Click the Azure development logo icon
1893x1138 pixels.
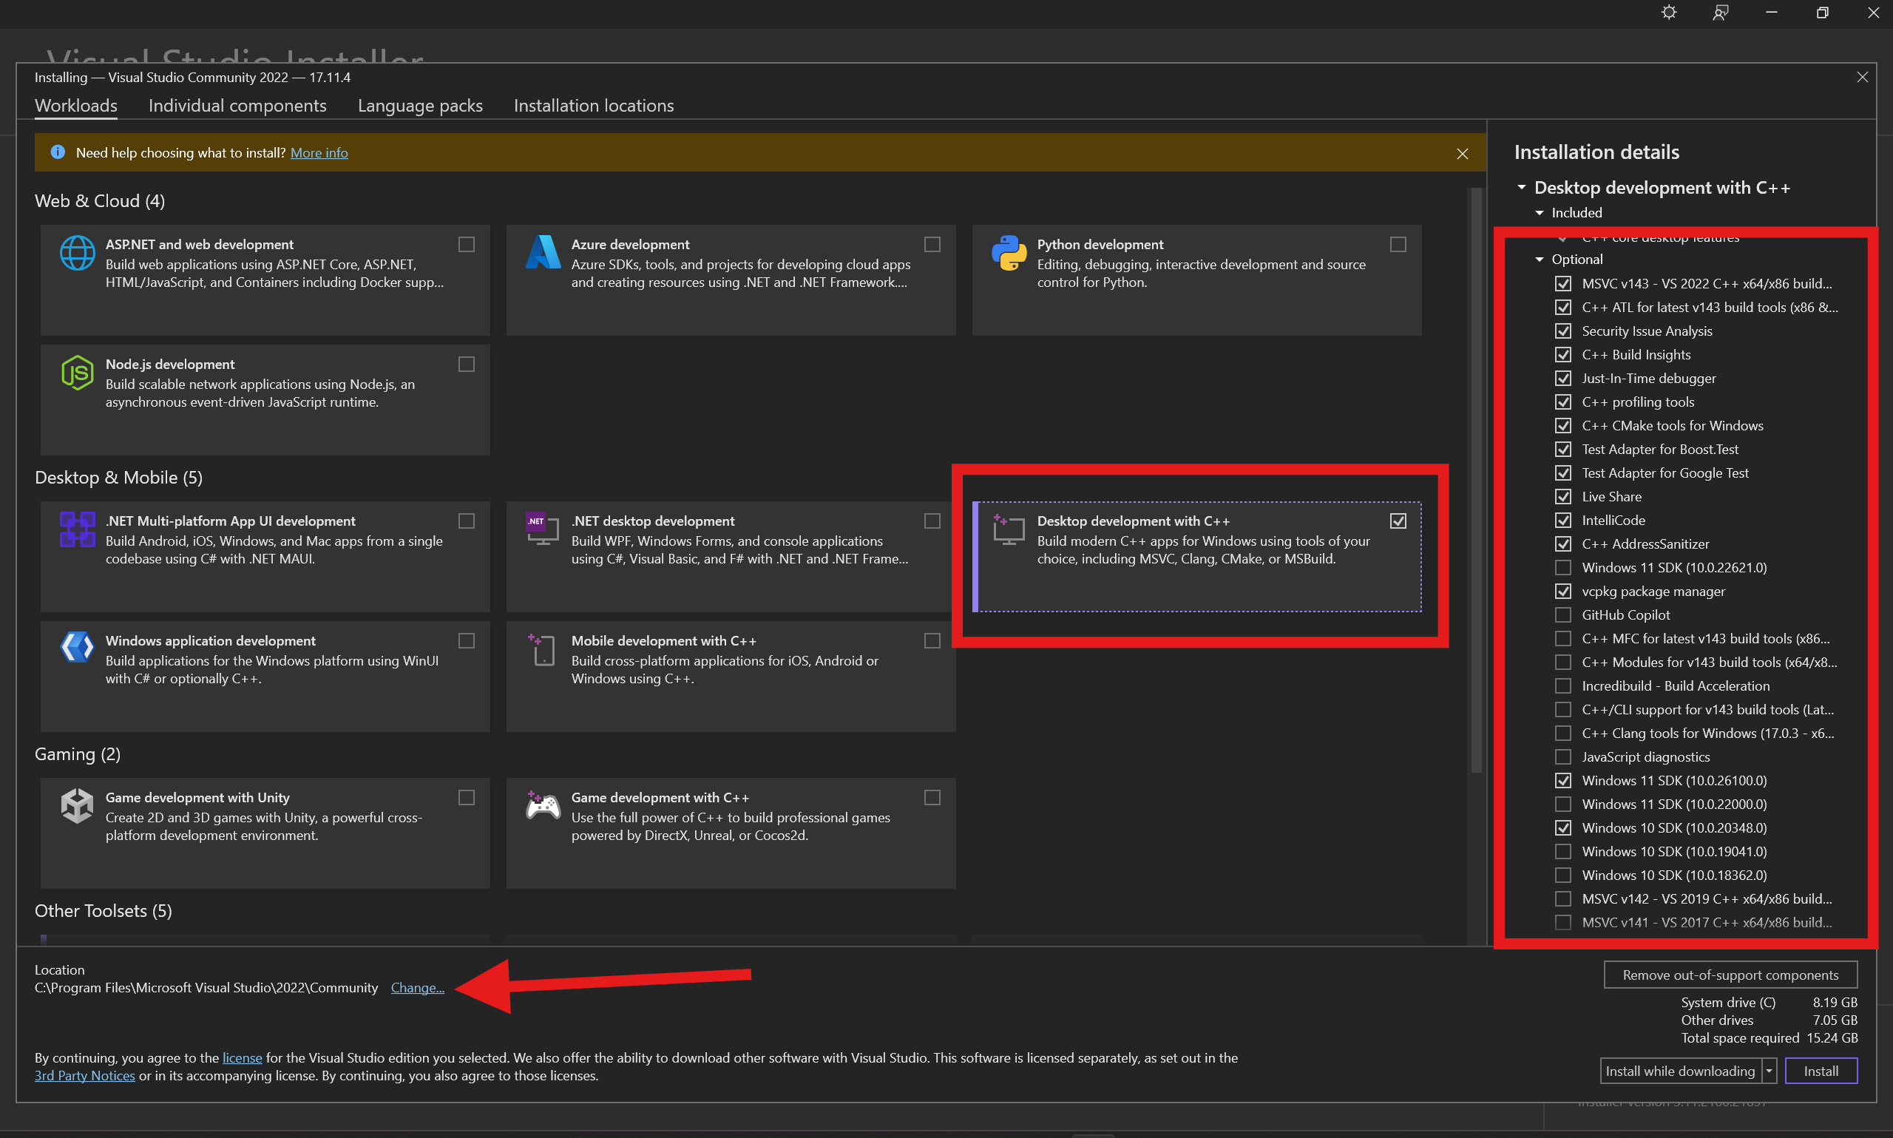tap(543, 252)
